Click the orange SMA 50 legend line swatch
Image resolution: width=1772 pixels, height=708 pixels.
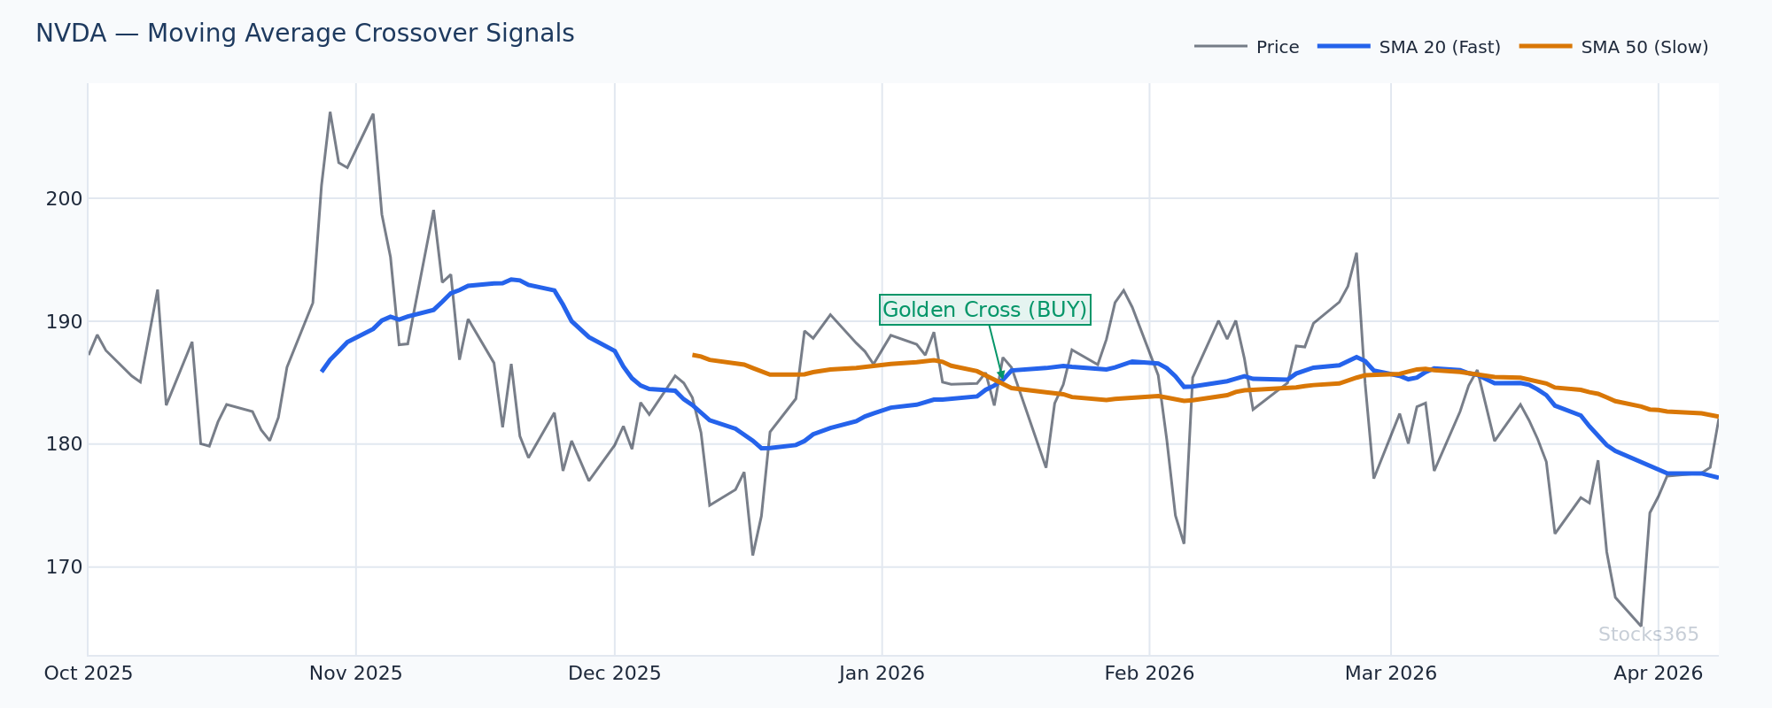(x=1546, y=47)
